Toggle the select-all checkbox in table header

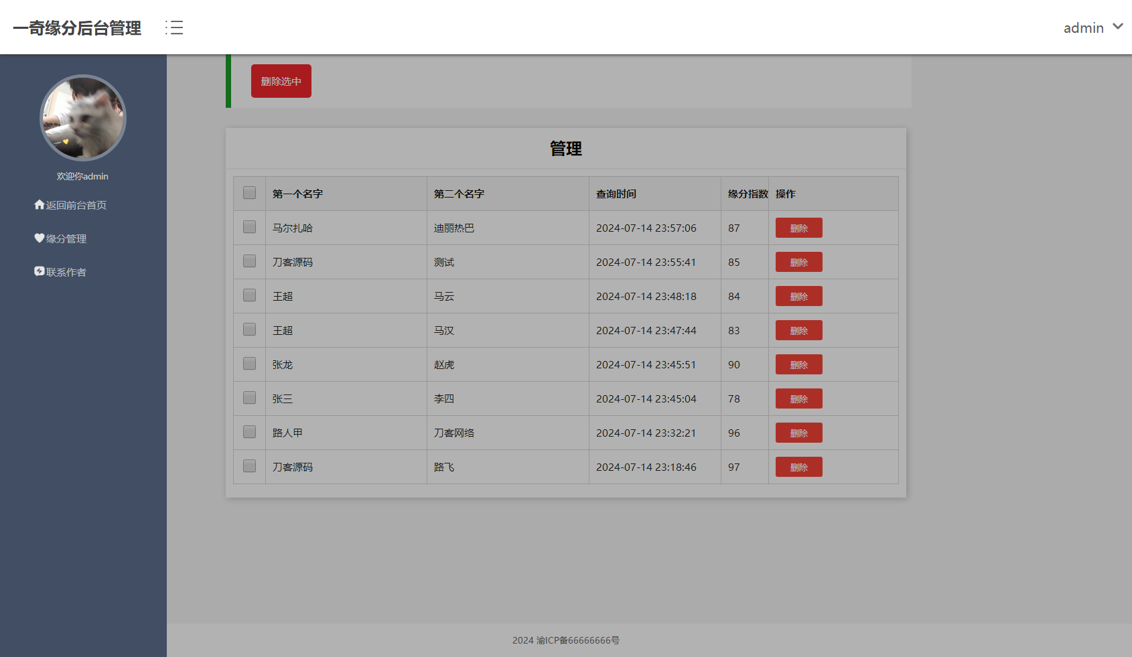249,192
